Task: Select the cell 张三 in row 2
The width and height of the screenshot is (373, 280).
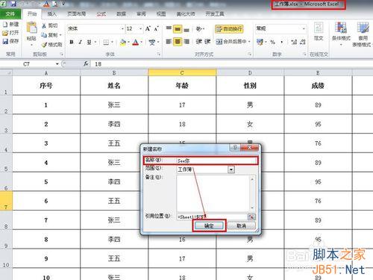Action: 114,105
